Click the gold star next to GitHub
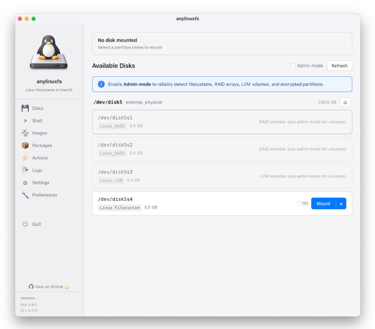 67,287
